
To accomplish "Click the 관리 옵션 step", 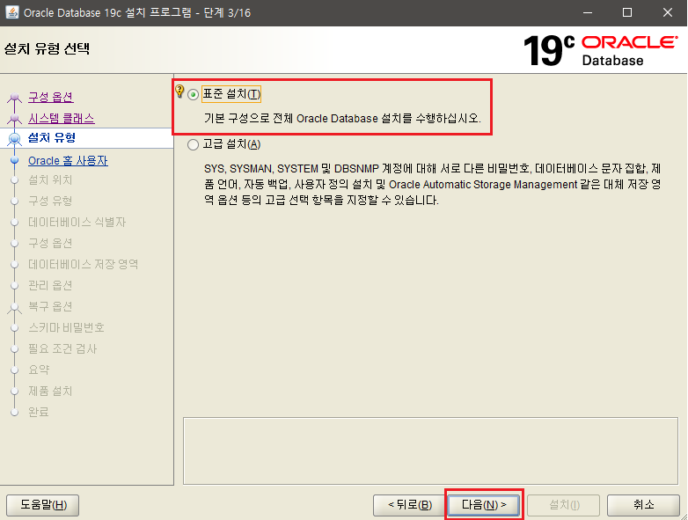I will [50, 285].
